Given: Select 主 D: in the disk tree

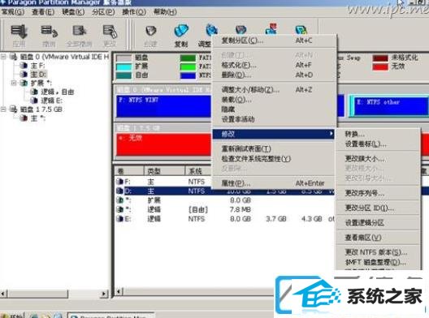Looking at the screenshot, I should [38, 75].
